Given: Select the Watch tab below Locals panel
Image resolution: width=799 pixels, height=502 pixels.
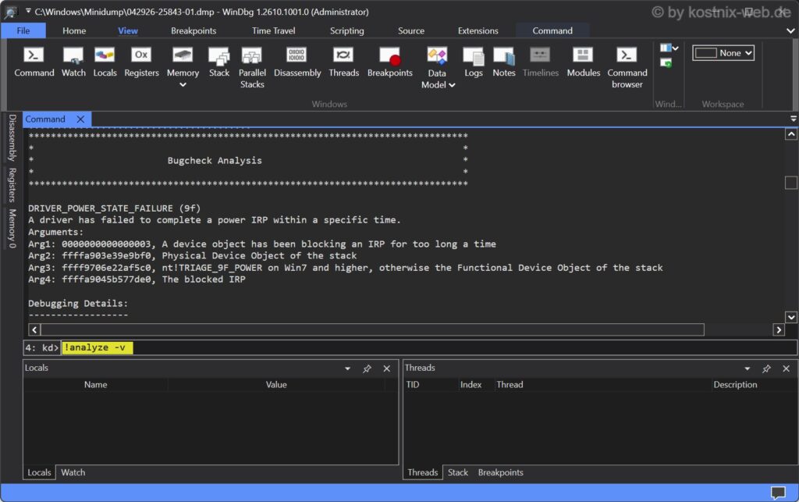Looking at the screenshot, I should (x=73, y=472).
